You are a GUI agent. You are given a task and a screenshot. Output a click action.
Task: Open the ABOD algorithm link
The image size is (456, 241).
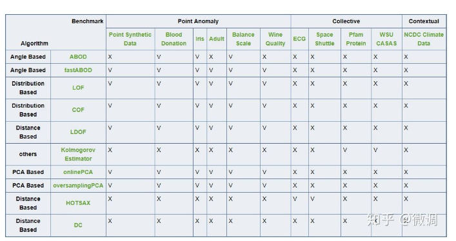click(78, 57)
